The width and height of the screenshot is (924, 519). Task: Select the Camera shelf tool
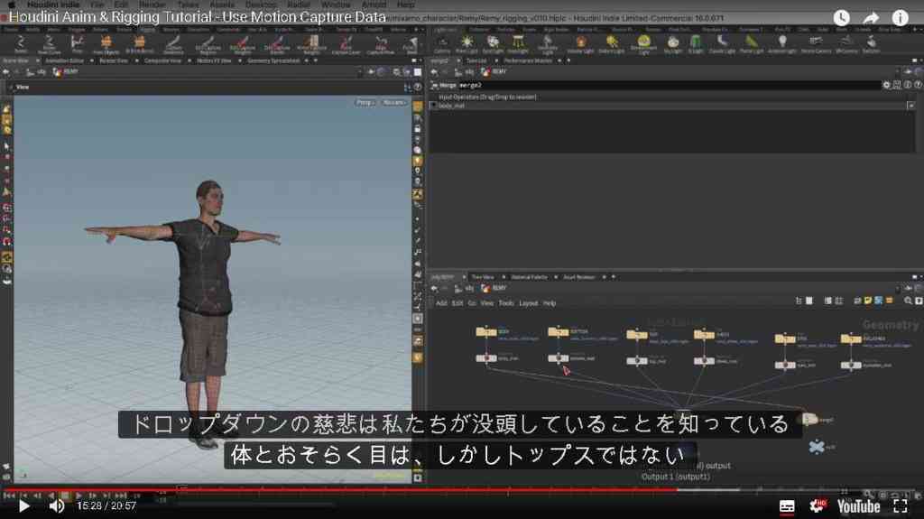[442, 43]
